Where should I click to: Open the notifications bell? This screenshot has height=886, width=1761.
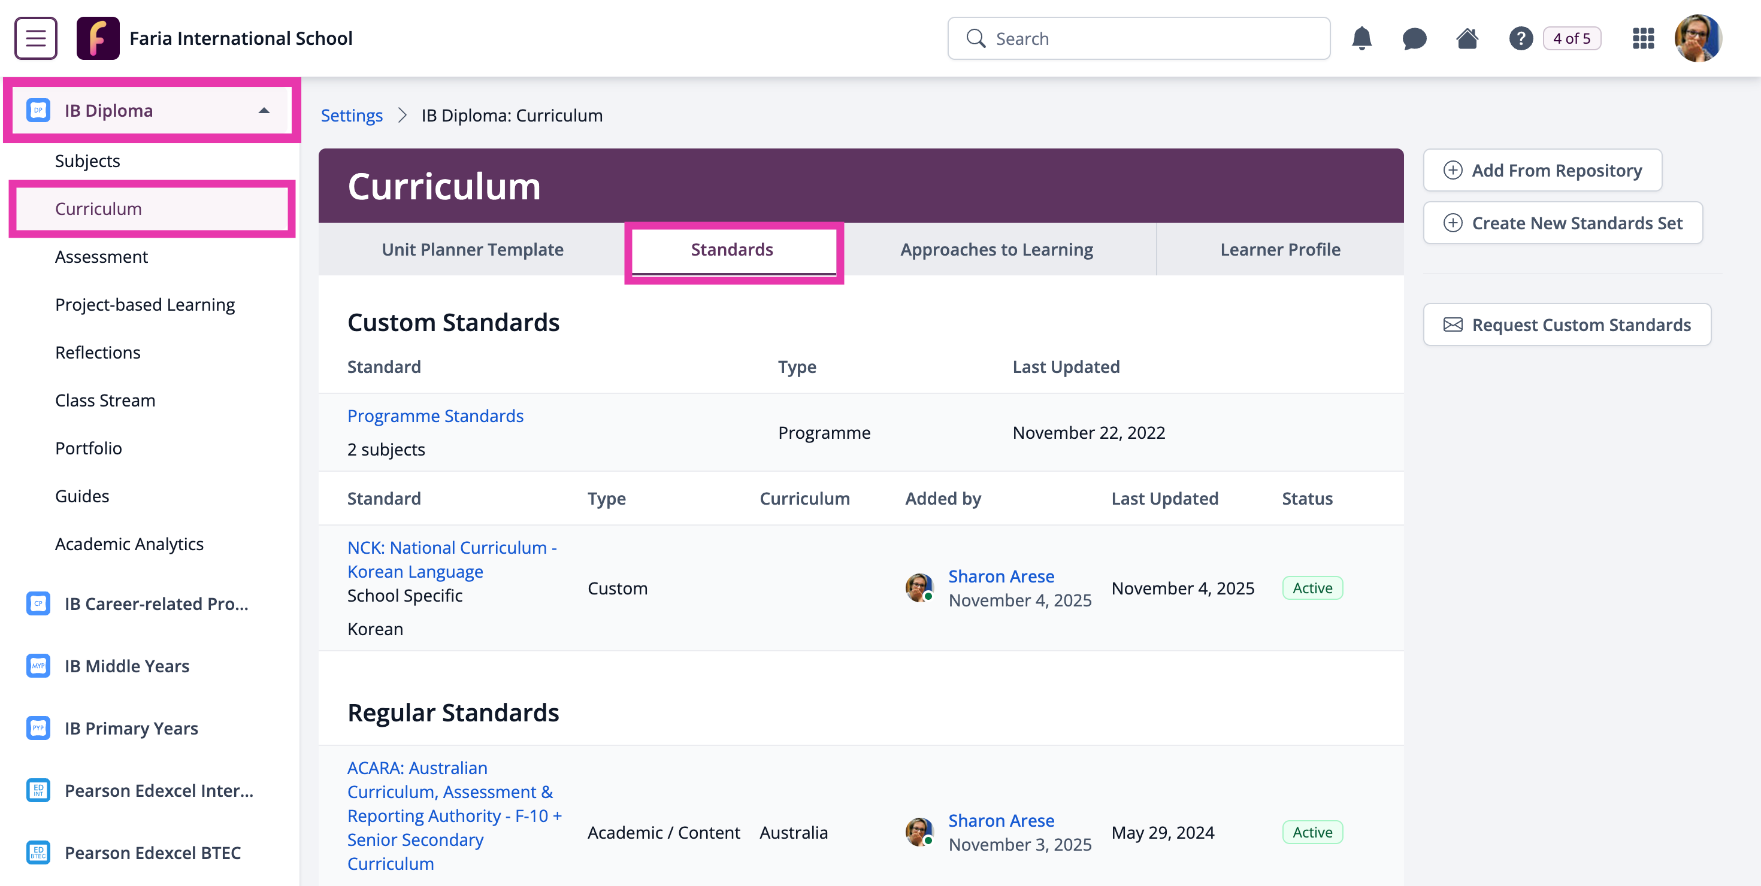[1361, 38]
